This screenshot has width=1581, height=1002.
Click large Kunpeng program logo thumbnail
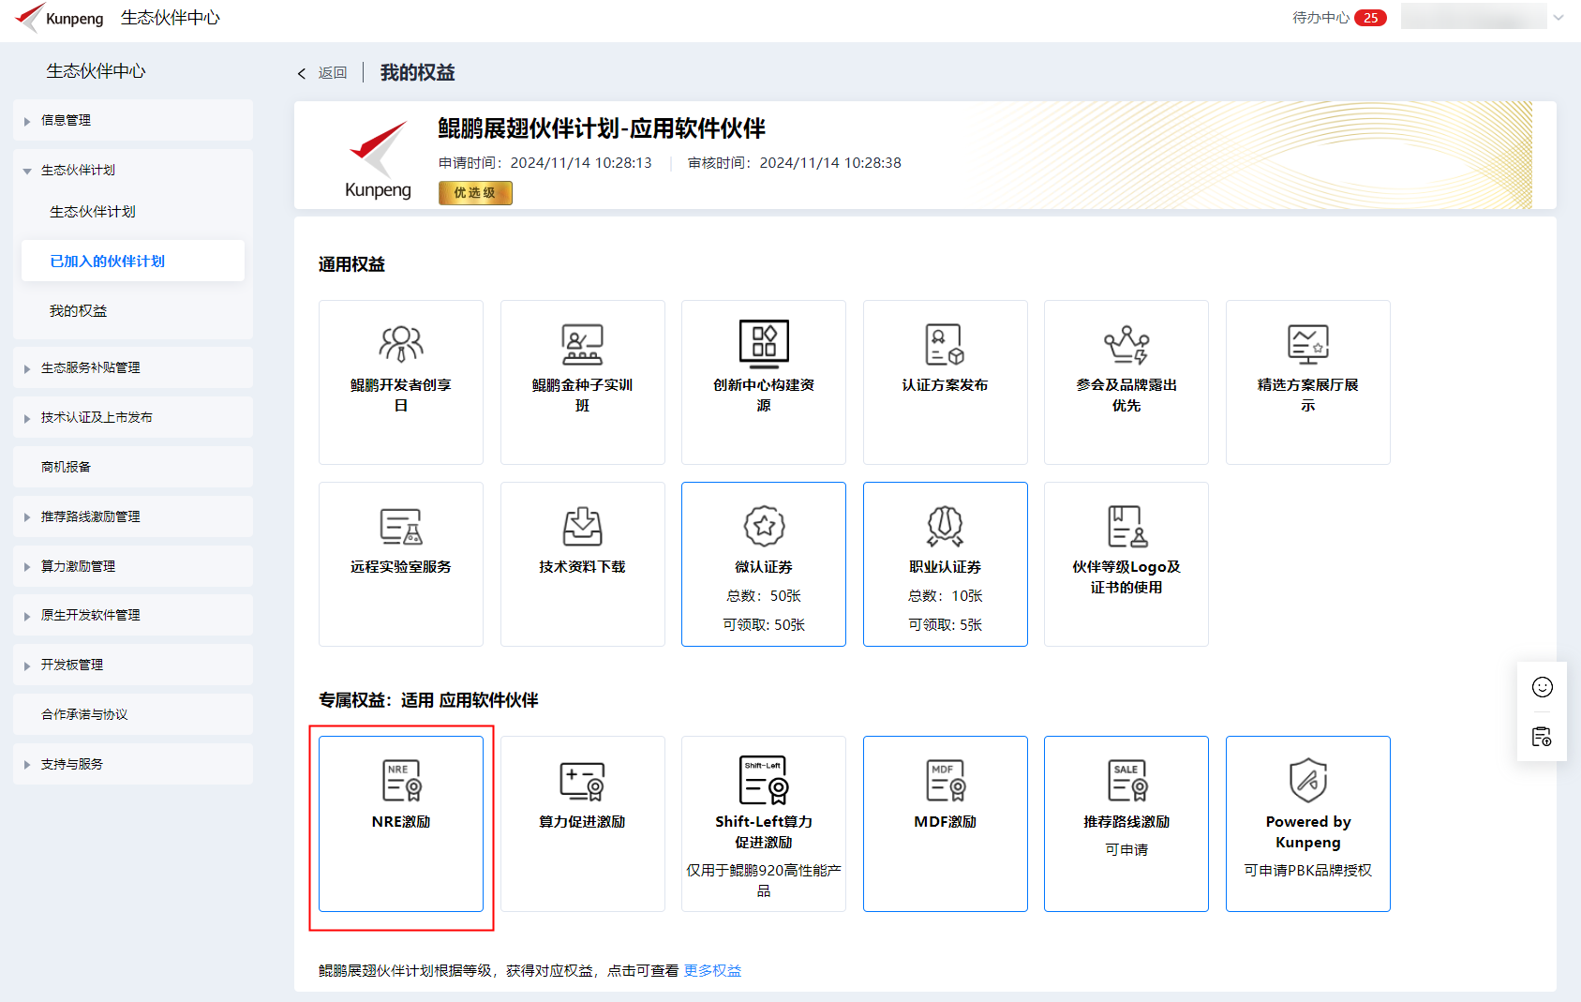pyautogui.click(x=379, y=159)
